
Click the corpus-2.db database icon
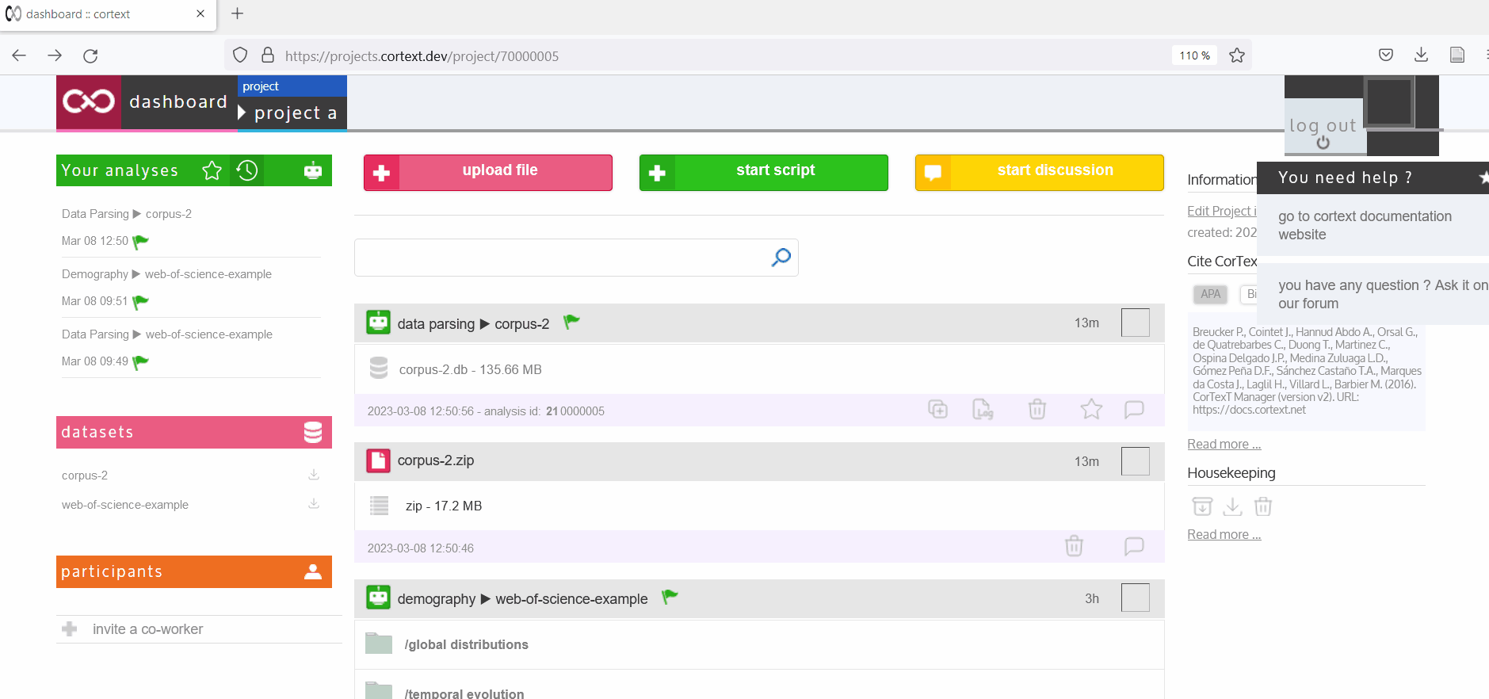(x=379, y=368)
